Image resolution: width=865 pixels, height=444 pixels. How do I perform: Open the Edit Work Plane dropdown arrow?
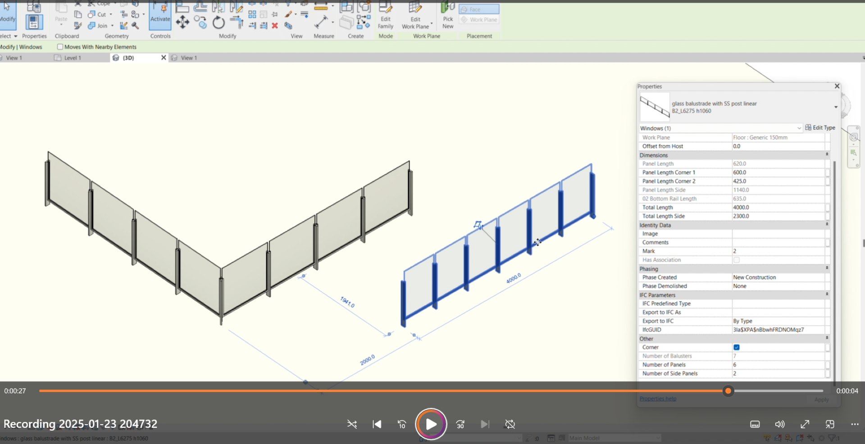pos(432,23)
